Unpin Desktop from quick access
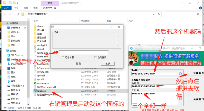This screenshot has height=111, width=204. 25,28
